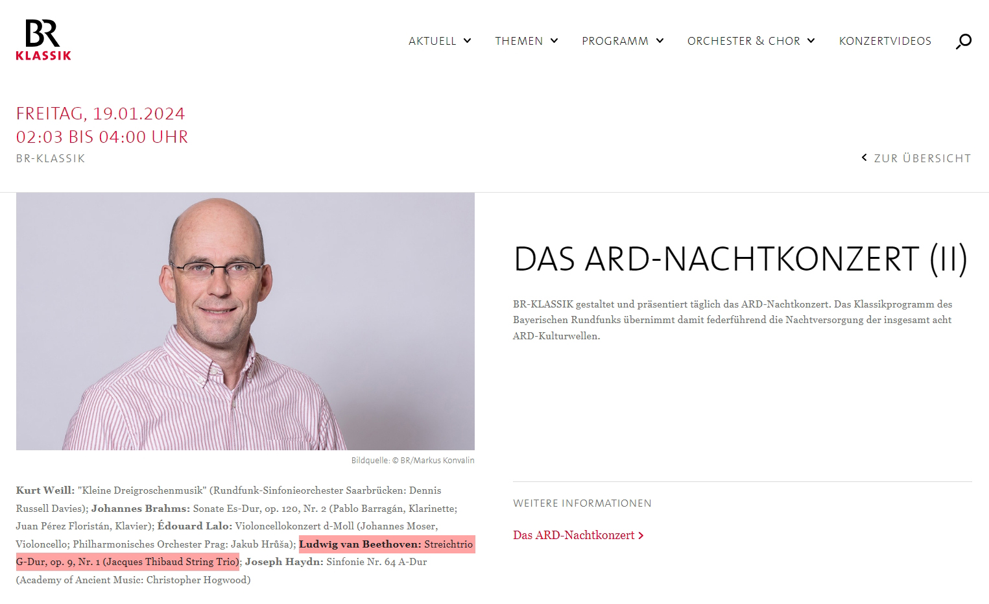The width and height of the screenshot is (989, 604).
Task: Expand the Orchester & Chor chevron
Action: pos(811,41)
